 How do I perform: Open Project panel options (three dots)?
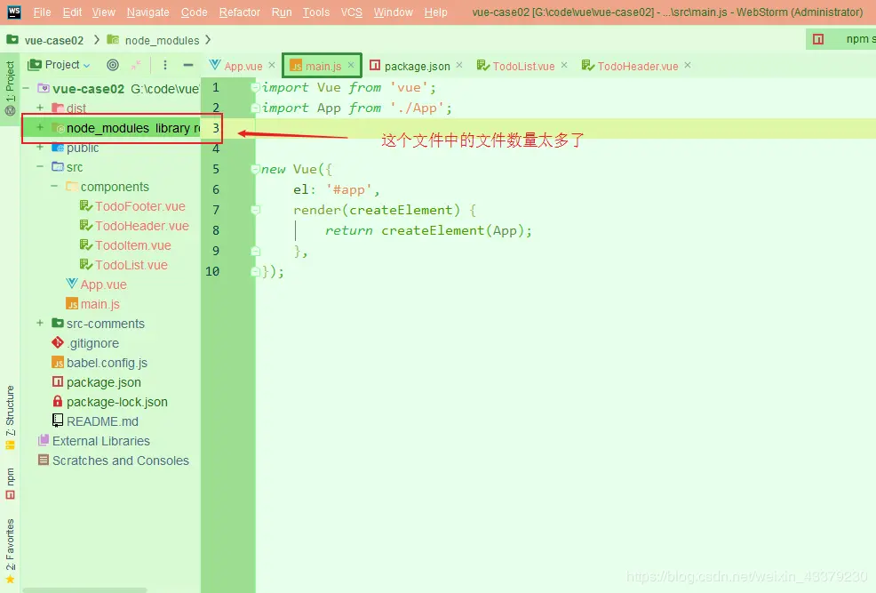(165, 65)
